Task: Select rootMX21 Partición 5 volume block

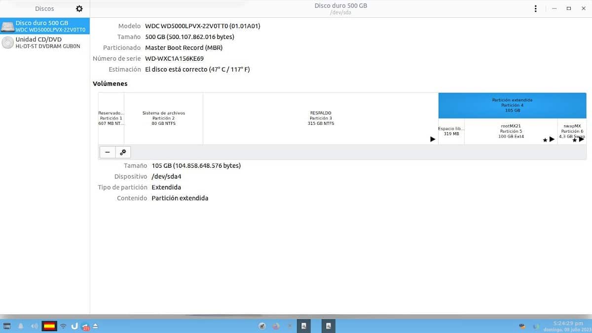Action: 511,131
